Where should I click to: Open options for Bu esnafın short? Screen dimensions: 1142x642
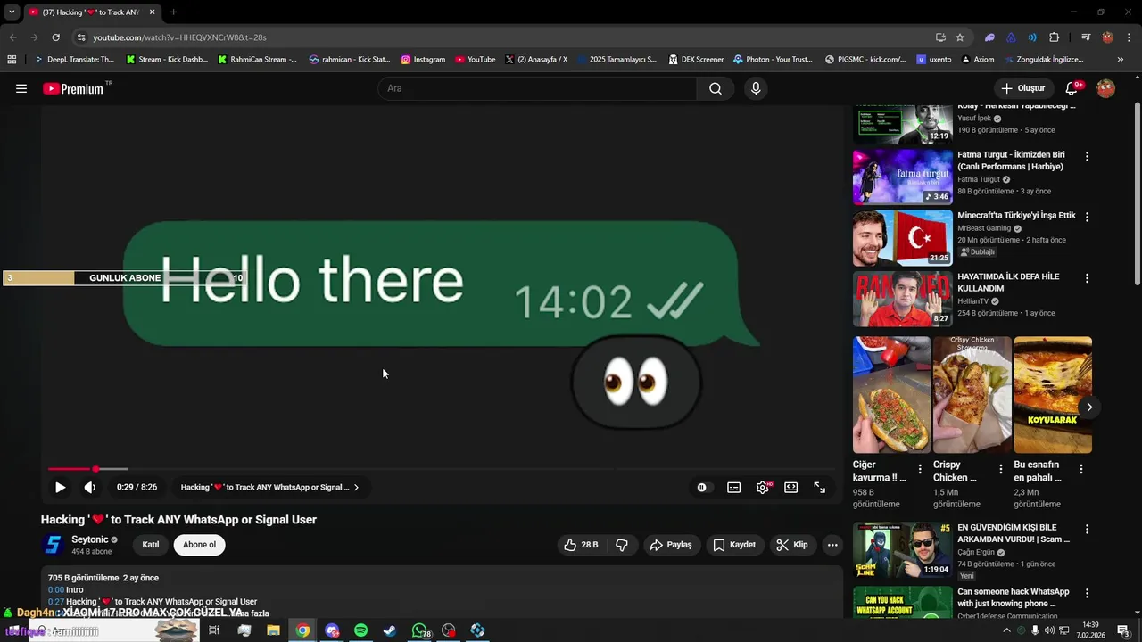pos(1080,468)
